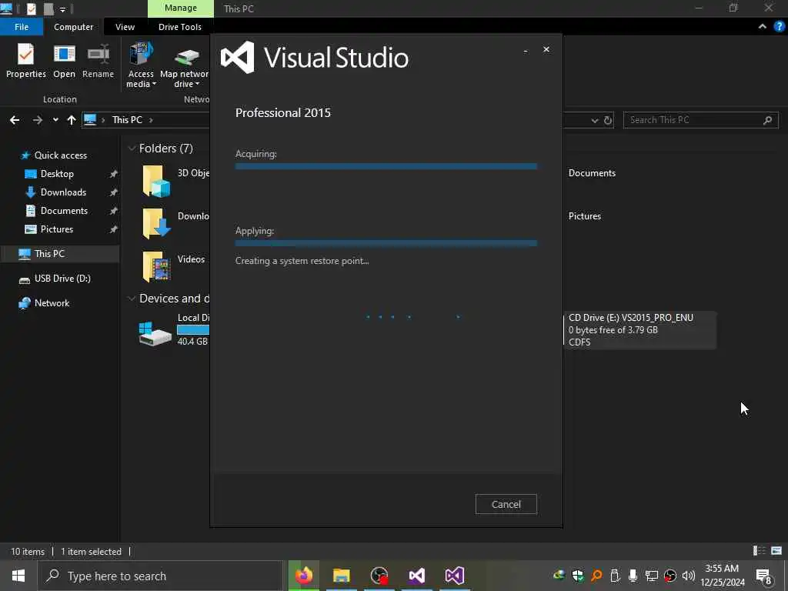Select the Manage contextual tab

(180, 8)
